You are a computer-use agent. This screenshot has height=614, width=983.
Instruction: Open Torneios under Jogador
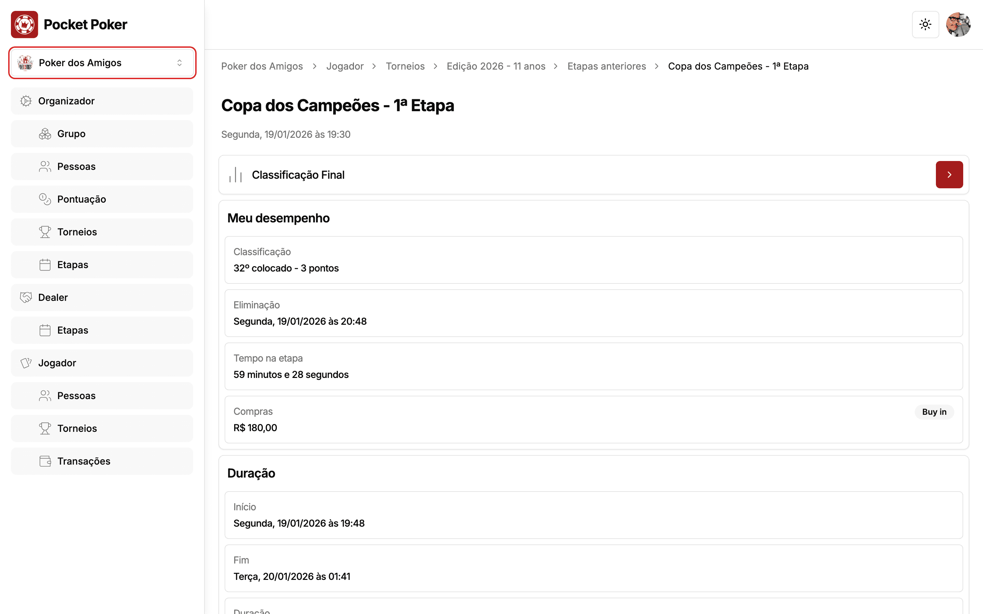[102, 428]
